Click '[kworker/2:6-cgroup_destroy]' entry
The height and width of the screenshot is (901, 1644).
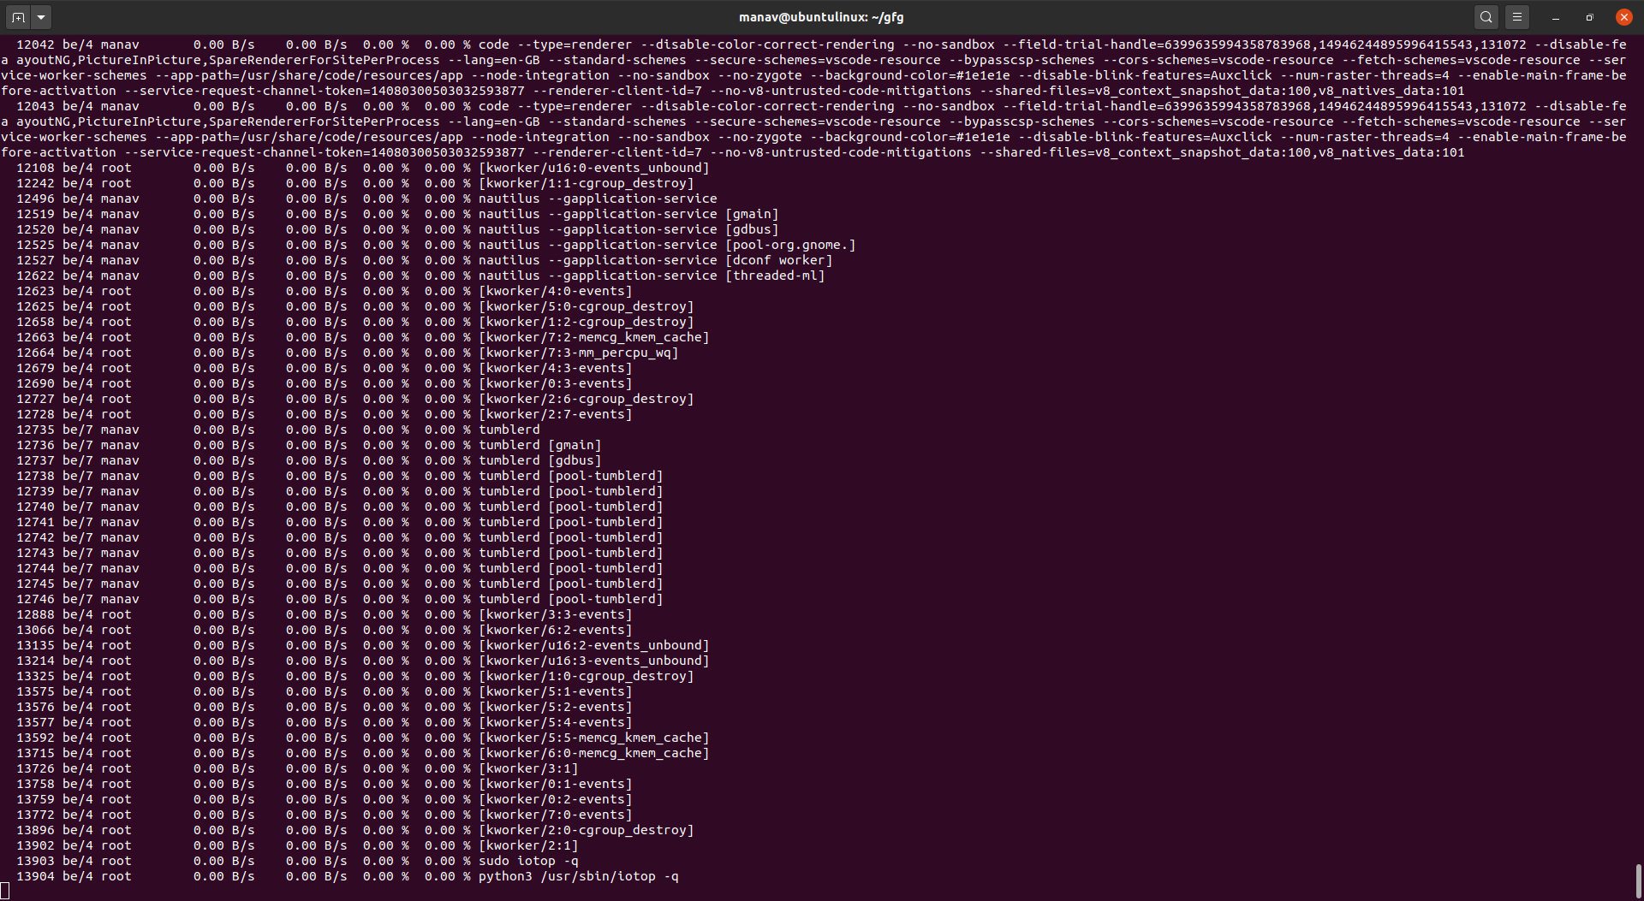point(587,399)
